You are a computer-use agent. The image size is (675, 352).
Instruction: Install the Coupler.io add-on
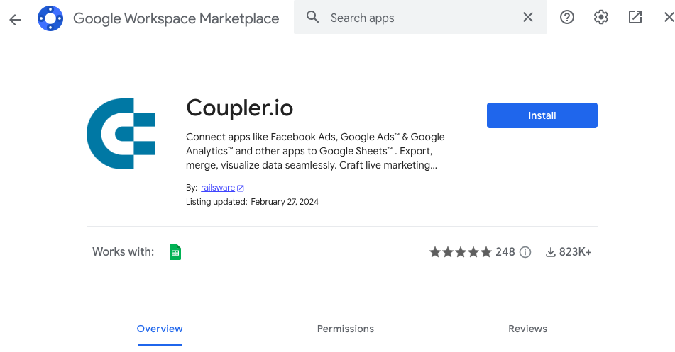click(x=542, y=115)
